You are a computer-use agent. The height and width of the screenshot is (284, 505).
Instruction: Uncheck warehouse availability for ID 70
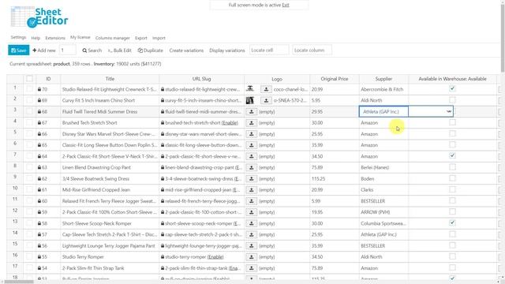point(452,88)
